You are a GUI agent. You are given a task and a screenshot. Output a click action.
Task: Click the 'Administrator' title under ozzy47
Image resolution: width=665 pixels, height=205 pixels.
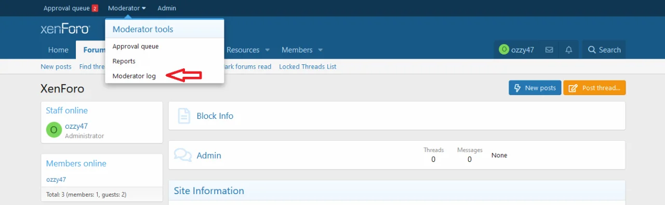tap(84, 136)
